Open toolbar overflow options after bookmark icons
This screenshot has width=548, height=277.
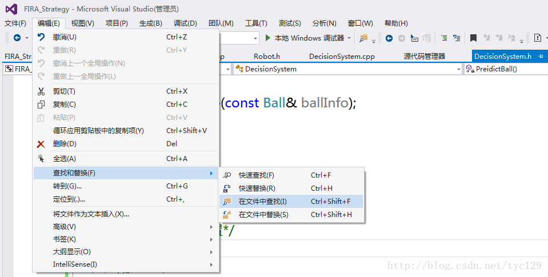click(522, 41)
